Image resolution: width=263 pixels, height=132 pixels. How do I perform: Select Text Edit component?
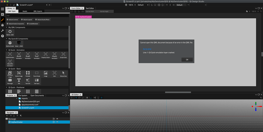(x=28, y=81)
